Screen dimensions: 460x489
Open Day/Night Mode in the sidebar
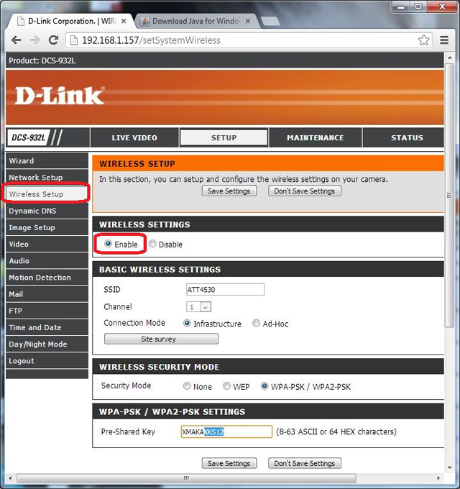point(47,344)
